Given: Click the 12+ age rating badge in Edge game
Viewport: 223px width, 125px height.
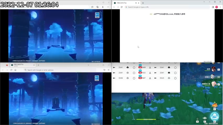Looking at the screenshot, I should [x=97, y=15].
